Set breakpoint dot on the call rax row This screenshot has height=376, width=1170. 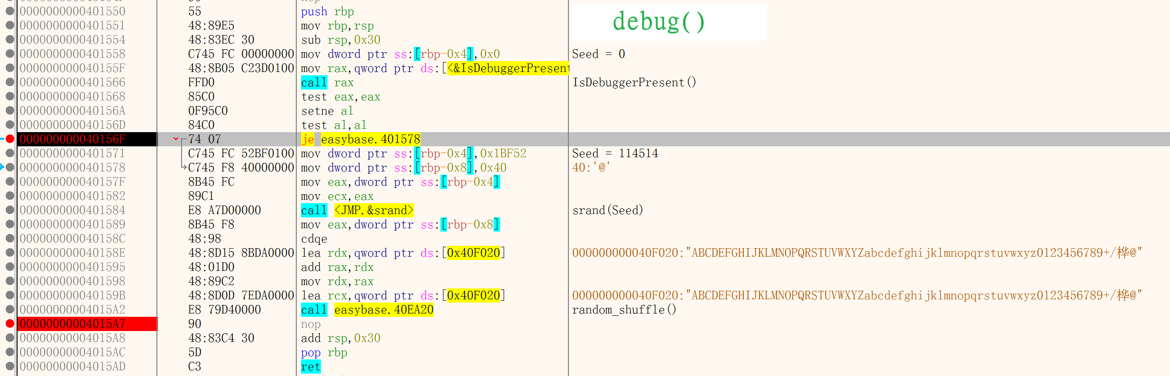pyautogui.click(x=9, y=82)
